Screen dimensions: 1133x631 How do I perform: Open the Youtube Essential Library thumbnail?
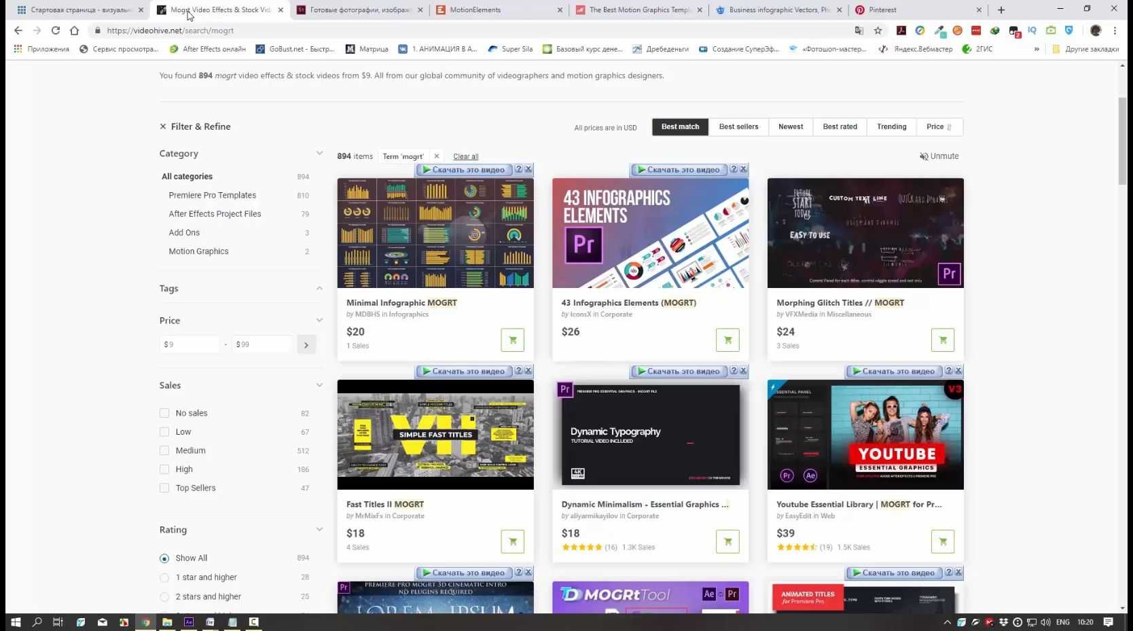tap(865, 435)
